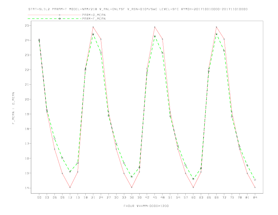Click the green dashed legend line sample
This screenshot has width=278, height=215.
(x=54, y=19)
